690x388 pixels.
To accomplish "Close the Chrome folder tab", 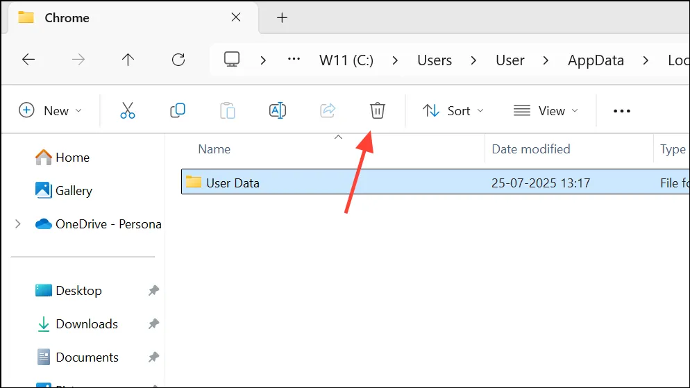I will coord(236,17).
